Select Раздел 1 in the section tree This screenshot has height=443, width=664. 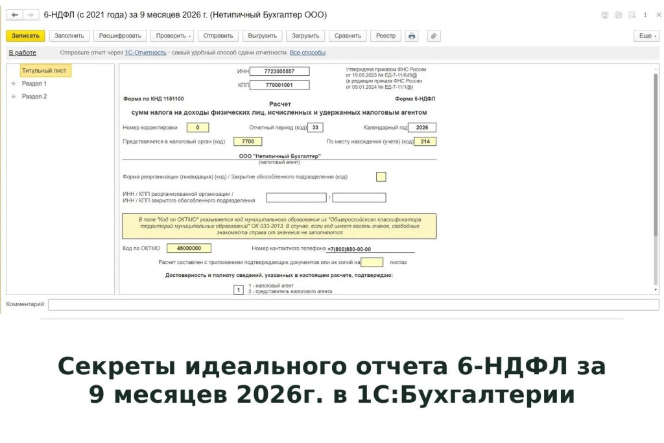34,84
